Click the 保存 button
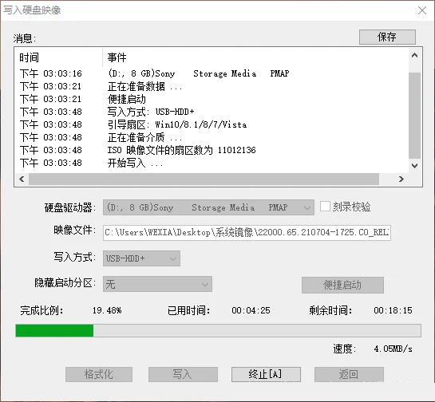Image resolution: width=435 pixels, height=402 pixels. click(x=387, y=37)
